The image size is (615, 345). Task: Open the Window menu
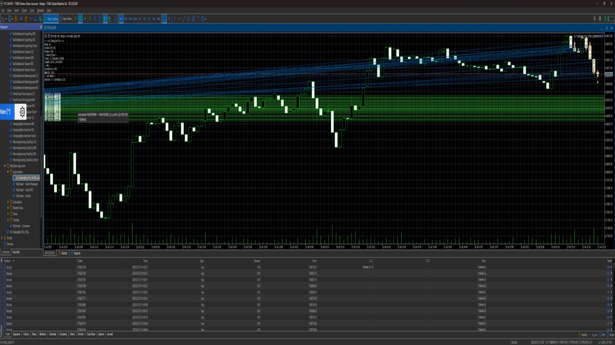pos(40,11)
